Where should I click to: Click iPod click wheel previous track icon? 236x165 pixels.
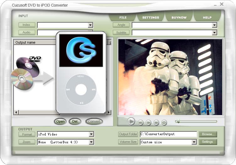(x=68, y=90)
